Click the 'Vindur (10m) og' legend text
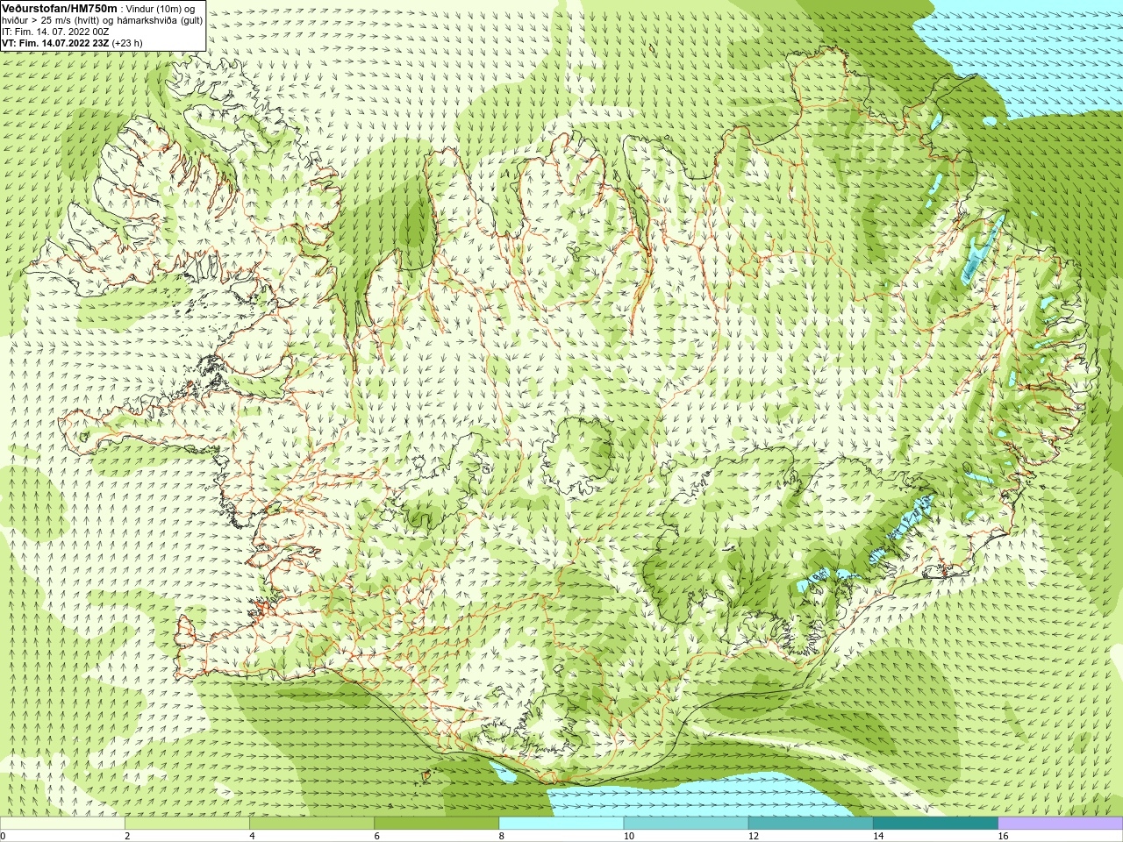1123x842 pixels. [161, 9]
